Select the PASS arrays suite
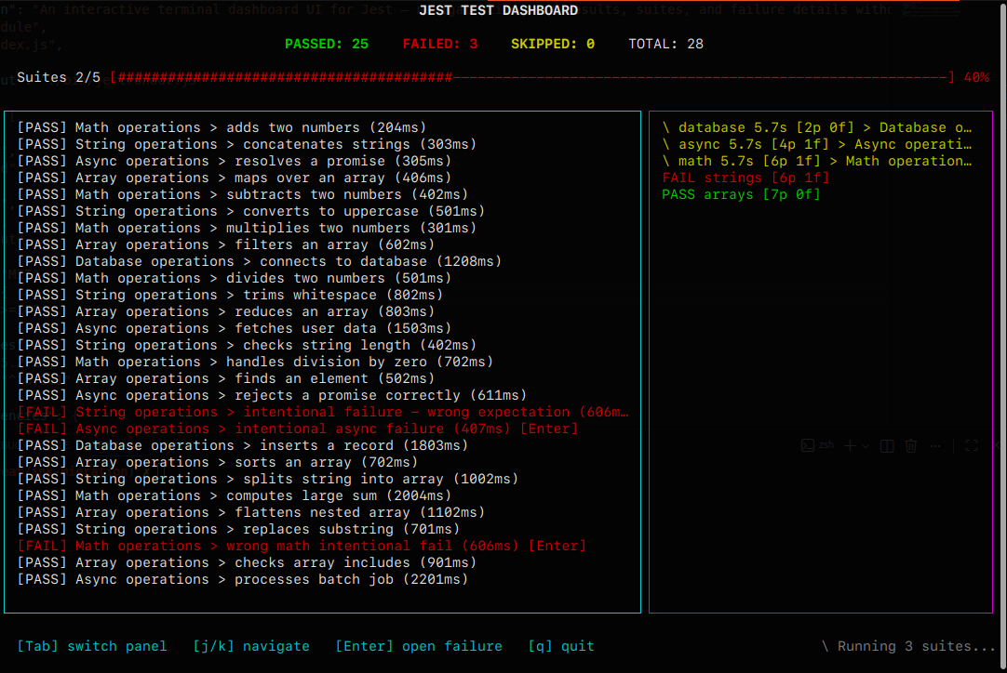 point(741,194)
